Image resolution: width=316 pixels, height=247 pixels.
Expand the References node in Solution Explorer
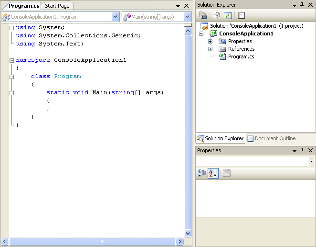click(x=210, y=49)
